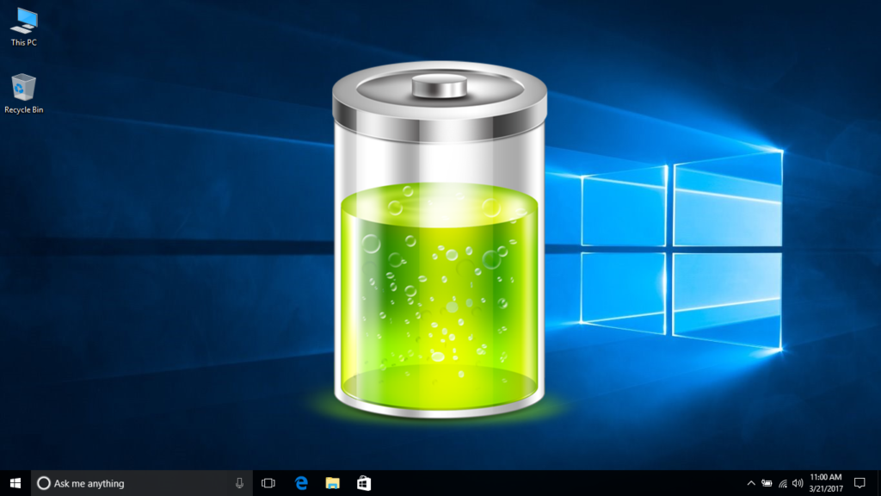
Task: Open File Explorer from the taskbar
Action: [333, 483]
